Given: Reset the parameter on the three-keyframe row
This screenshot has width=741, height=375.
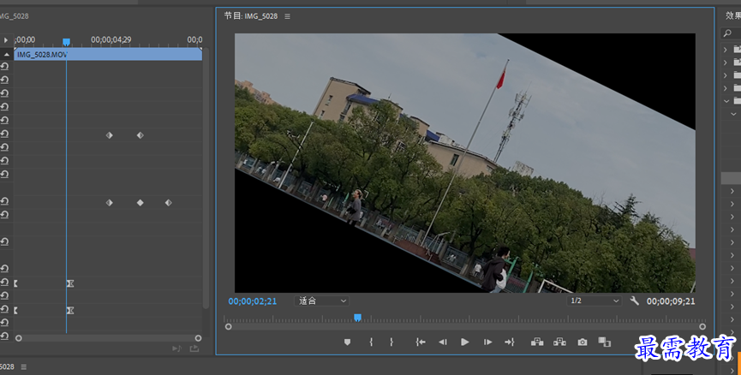Looking at the screenshot, I should 5,202.
